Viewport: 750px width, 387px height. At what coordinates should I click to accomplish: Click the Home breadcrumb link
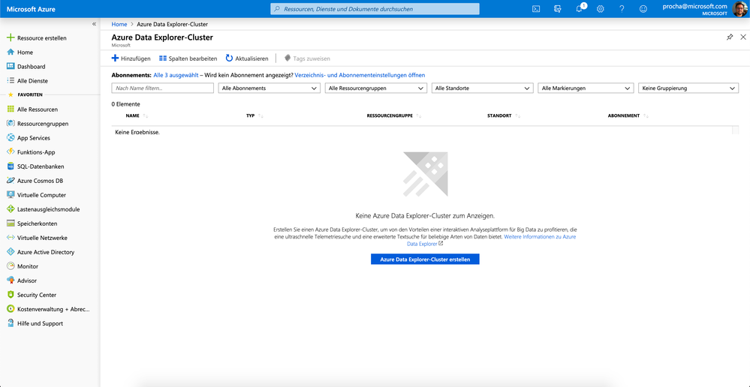(x=119, y=24)
